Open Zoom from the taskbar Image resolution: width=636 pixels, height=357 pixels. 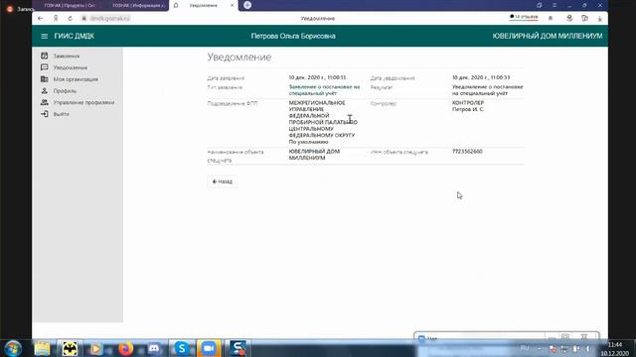[209, 348]
